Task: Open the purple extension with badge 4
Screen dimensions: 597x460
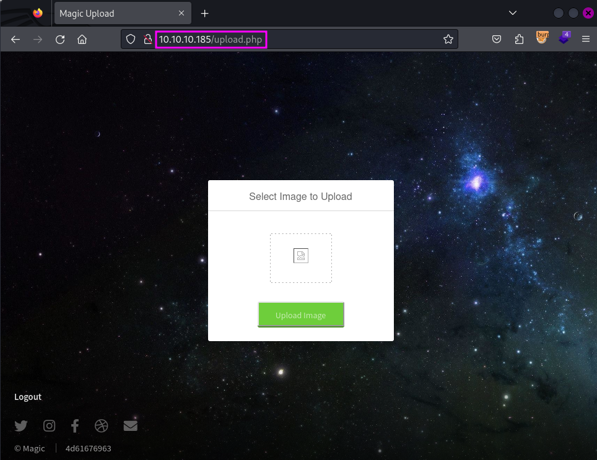Action: pyautogui.click(x=564, y=38)
